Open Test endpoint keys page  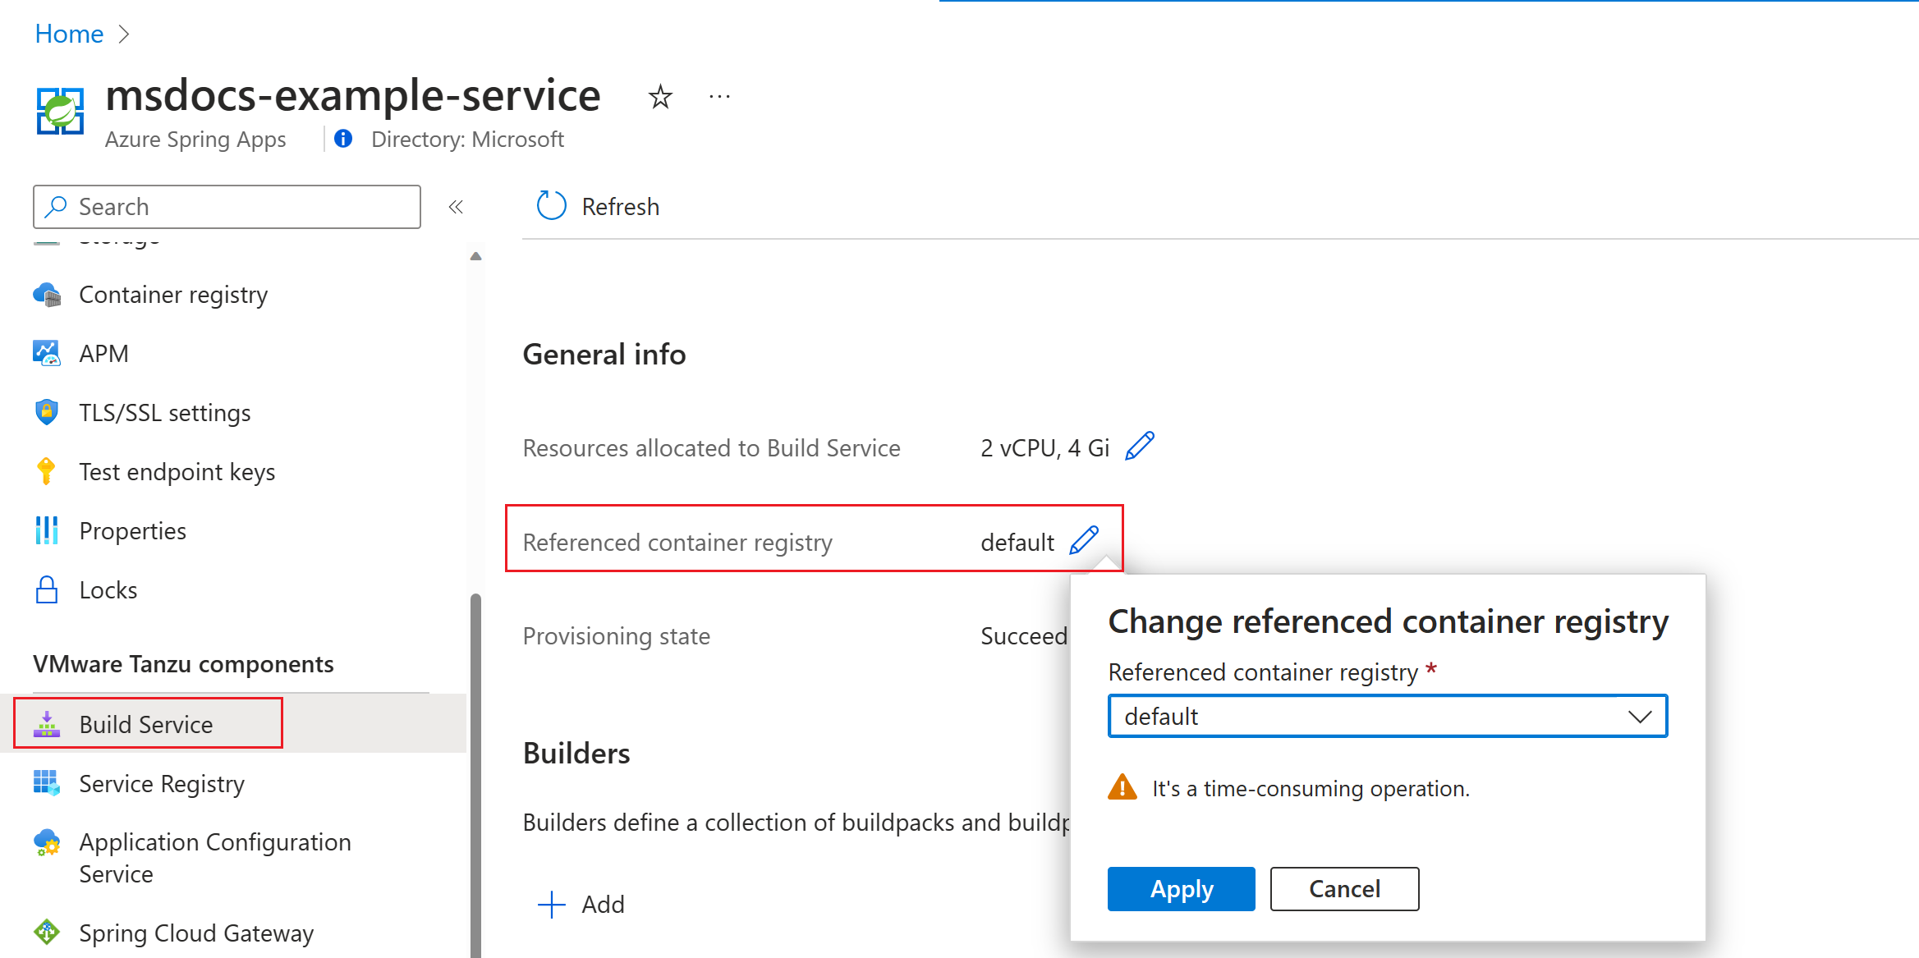tap(177, 472)
